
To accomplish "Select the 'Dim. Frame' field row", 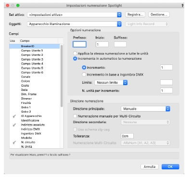I will 35,94.
